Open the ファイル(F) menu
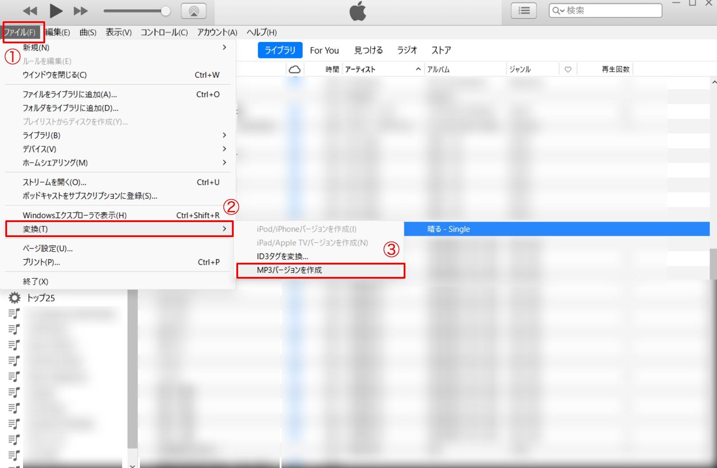 click(20, 32)
